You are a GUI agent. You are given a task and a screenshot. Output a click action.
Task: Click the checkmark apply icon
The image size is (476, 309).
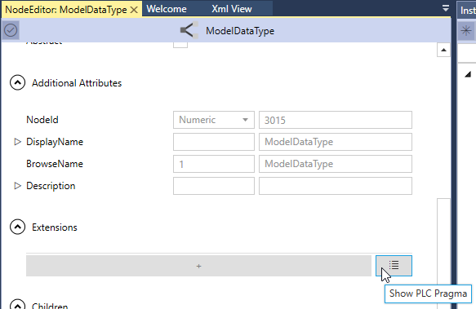11,30
